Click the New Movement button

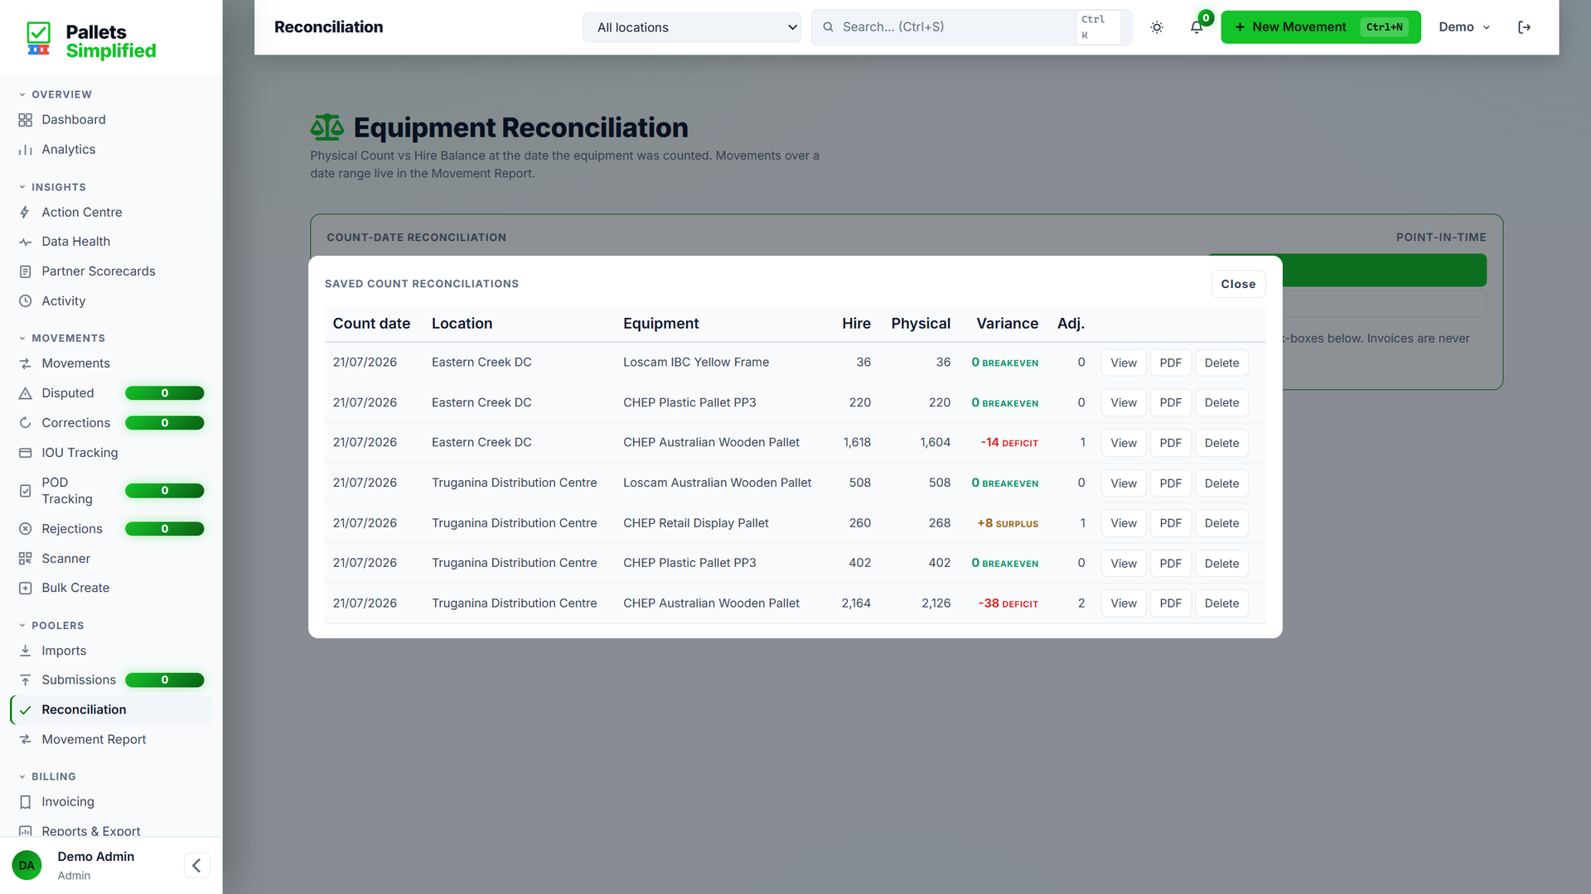[x=1321, y=27]
